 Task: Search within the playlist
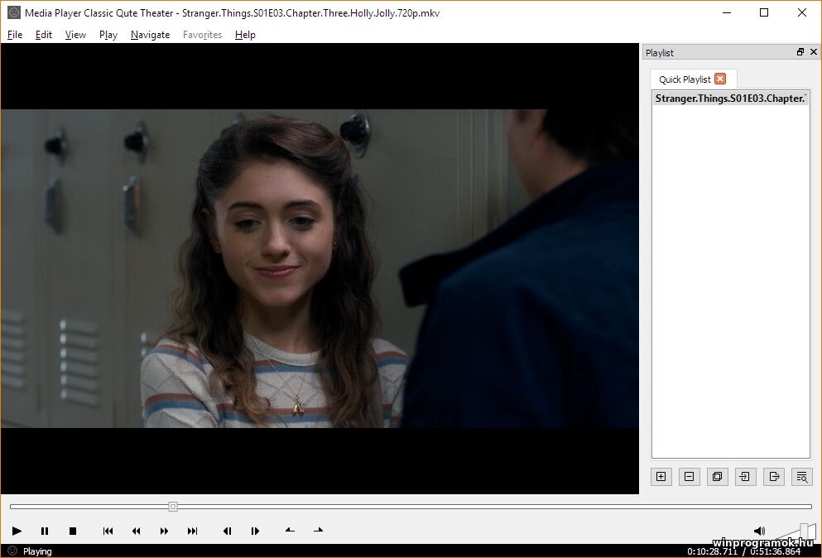pos(801,477)
